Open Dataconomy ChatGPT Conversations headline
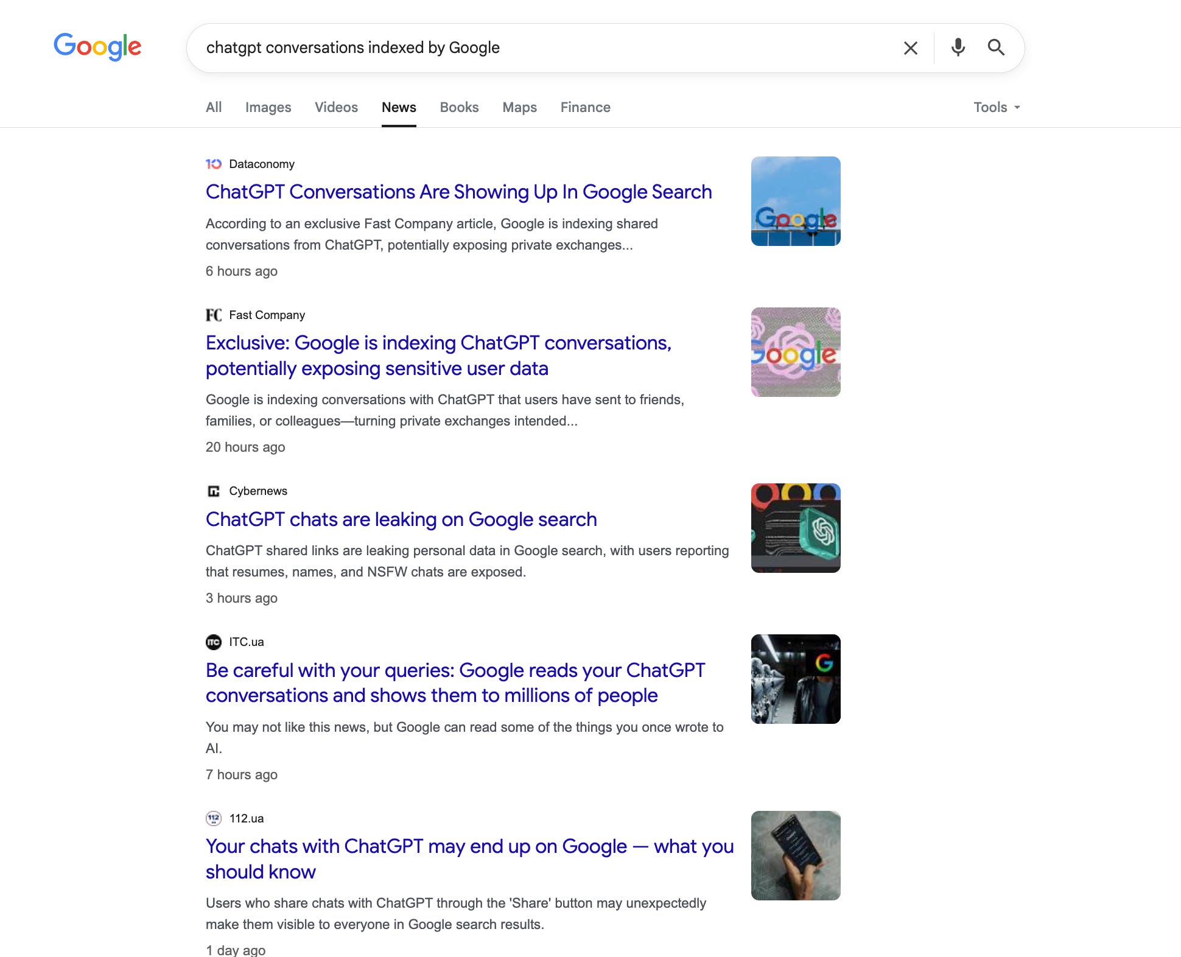The width and height of the screenshot is (1181, 957). 458,192
